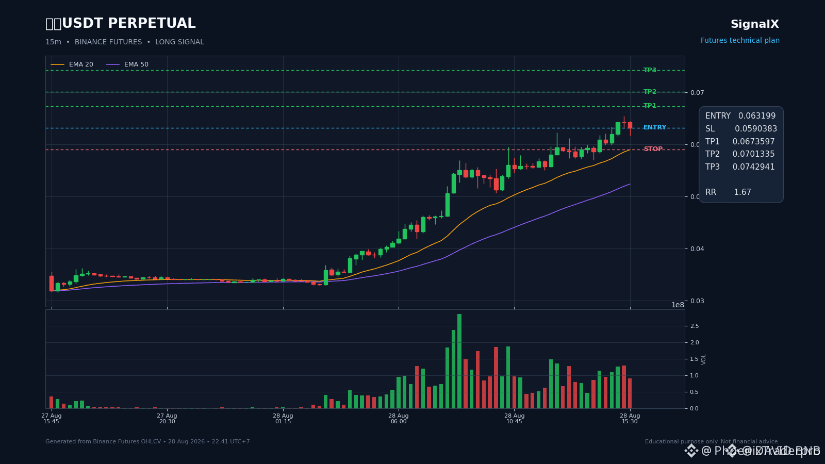Viewport: 825px width, 464px height.
Task: Select the '15m • BINANCE FUTURES • LONG SIGNAL' subtitle
Action: (x=125, y=42)
